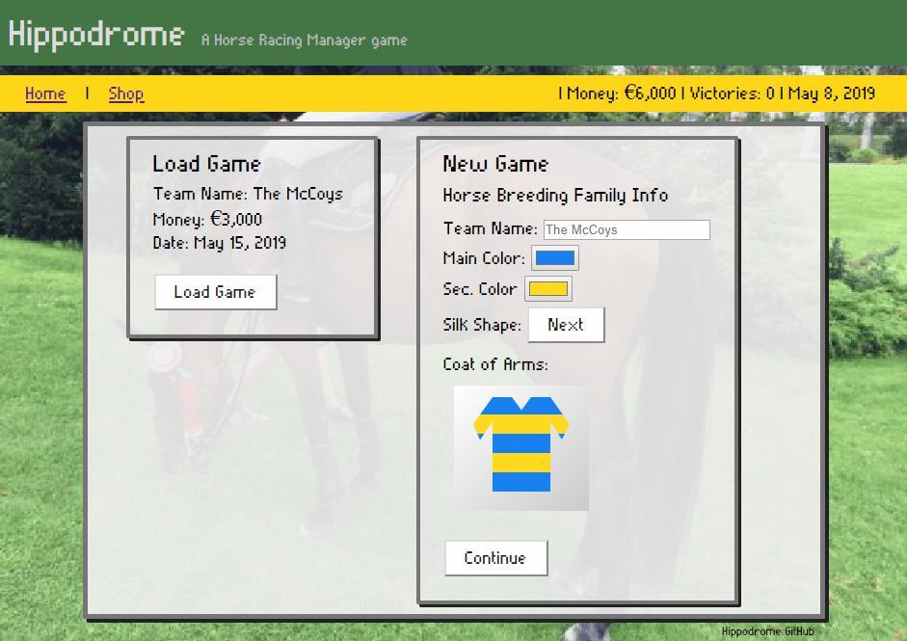Focus the Team Name input field
The width and height of the screenshot is (907, 641).
pos(626,229)
